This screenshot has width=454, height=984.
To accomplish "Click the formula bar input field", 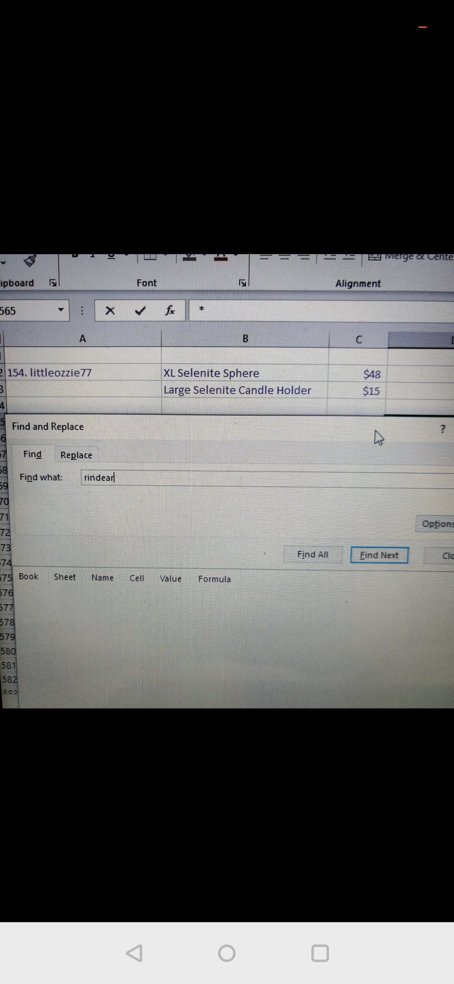I will 321,310.
